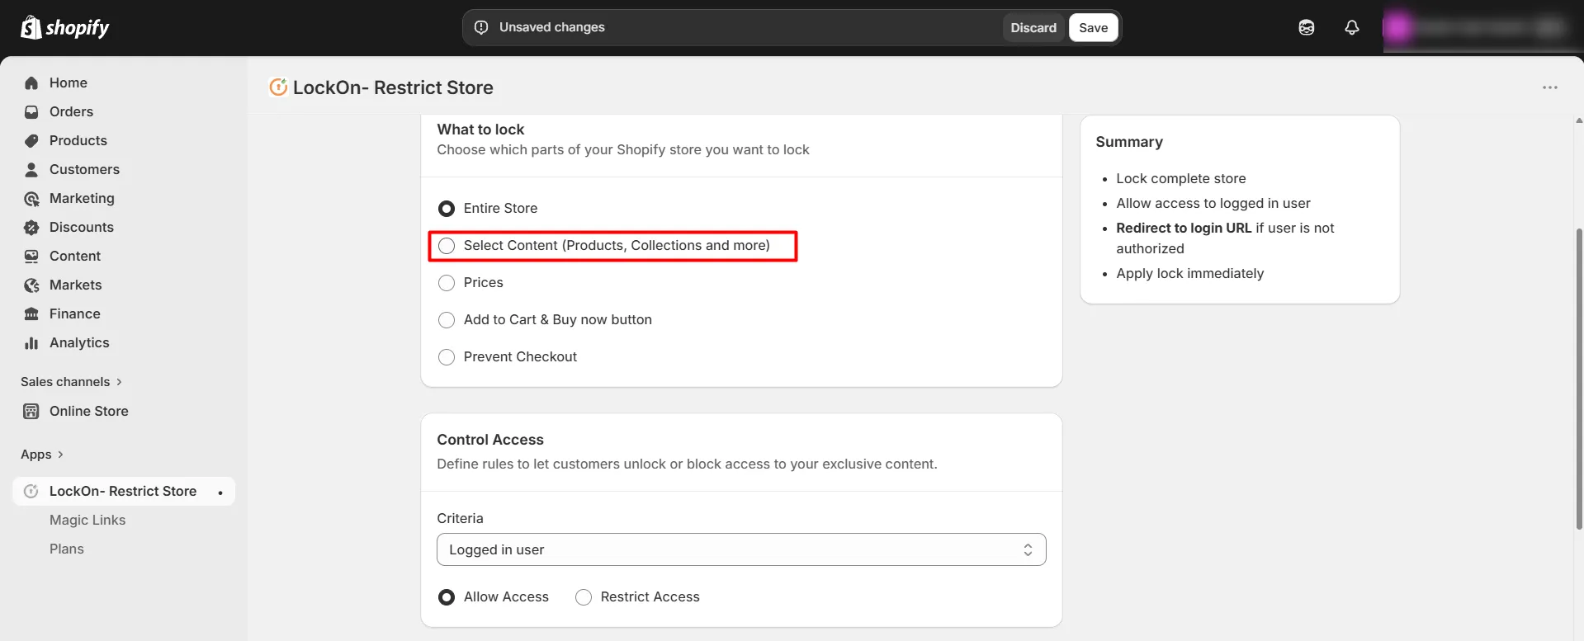Open LockOn- Restrict Store app link
Image resolution: width=1584 pixels, height=641 pixels.
123,491
